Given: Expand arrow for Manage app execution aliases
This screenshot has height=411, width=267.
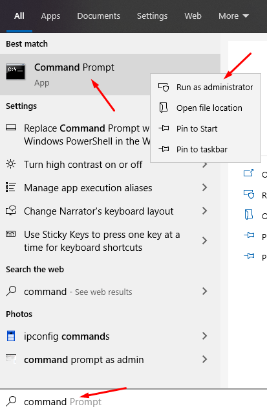Looking at the screenshot, I should point(205,187).
